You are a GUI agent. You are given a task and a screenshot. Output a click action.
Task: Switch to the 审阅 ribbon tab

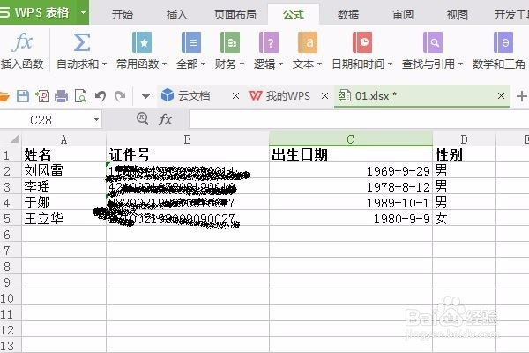(403, 14)
